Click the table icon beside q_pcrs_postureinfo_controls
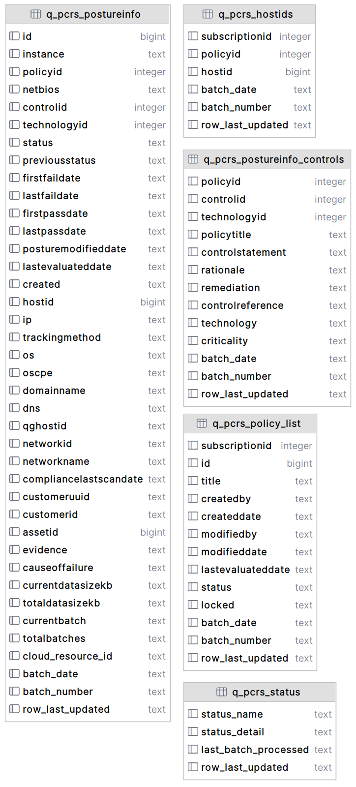 tap(193, 159)
